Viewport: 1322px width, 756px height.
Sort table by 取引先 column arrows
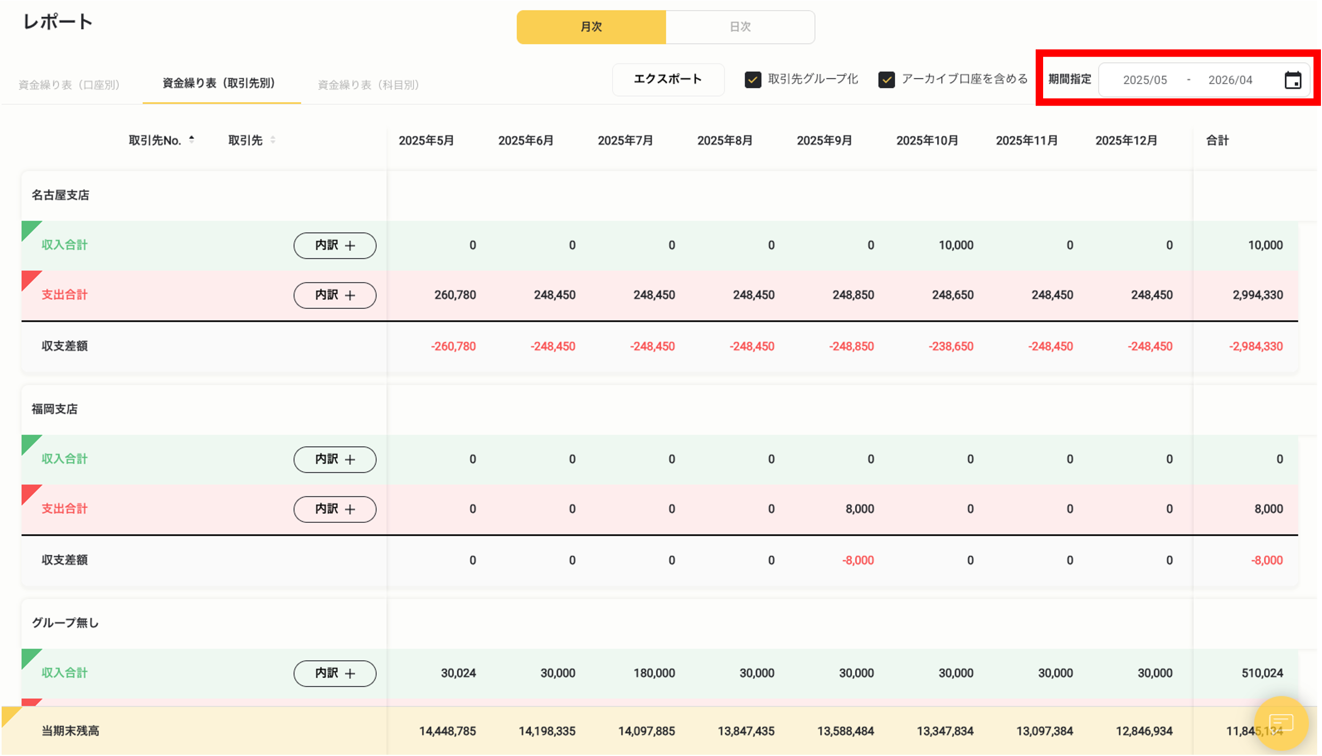point(273,139)
